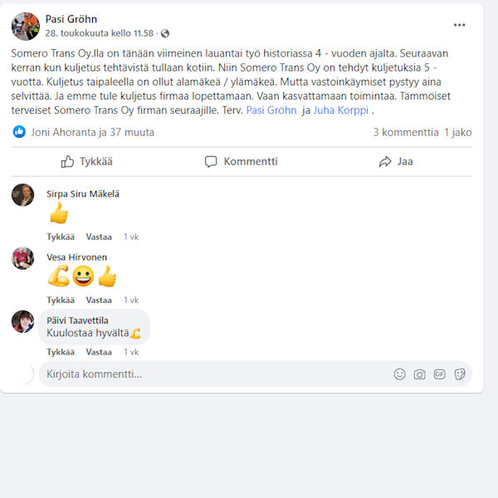Show who liked: Joni Ahoranta ja 37 muuta

(92, 132)
